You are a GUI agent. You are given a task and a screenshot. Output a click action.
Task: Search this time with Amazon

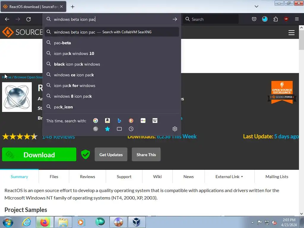(107, 121)
